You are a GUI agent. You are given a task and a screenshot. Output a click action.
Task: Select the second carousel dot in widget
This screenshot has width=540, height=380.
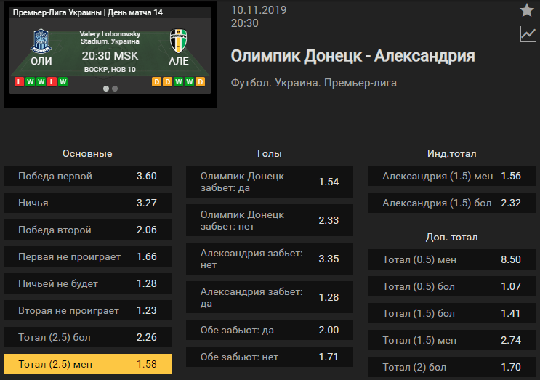tap(115, 89)
